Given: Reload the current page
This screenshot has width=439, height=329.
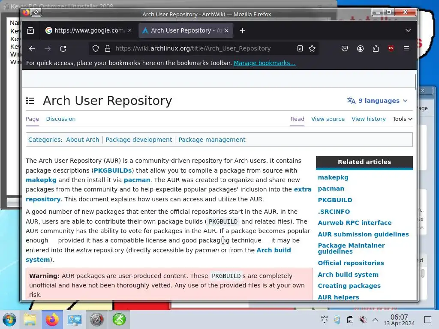Looking at the screenshot, I should pyautogui.click(x=63, y=49).
